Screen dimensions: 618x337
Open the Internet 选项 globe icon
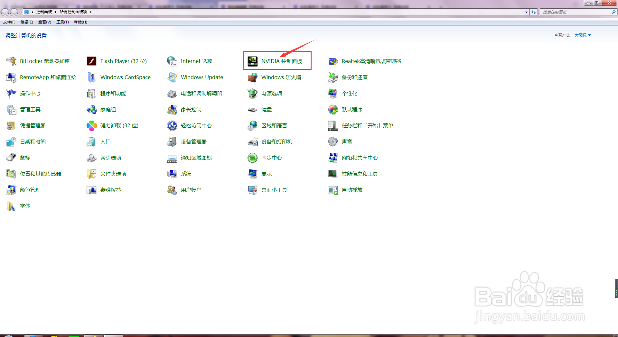[172, 61]
